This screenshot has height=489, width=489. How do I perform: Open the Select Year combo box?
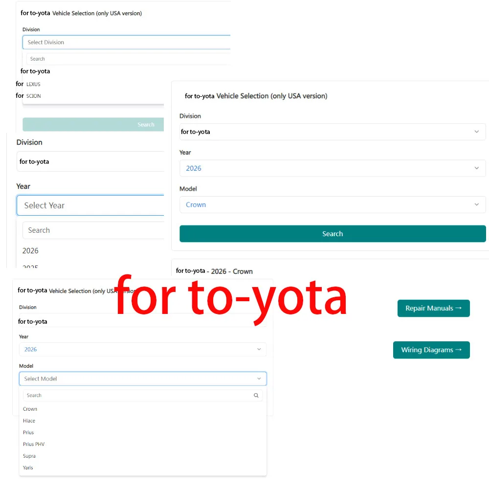[x=90, y=206]
